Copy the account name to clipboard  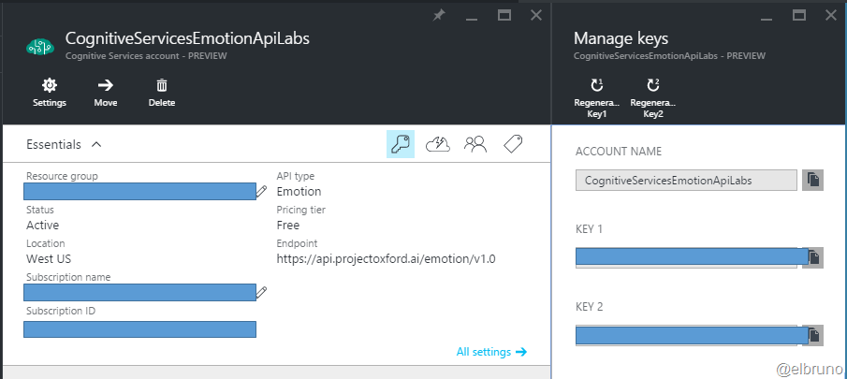(x=813, y=180)
